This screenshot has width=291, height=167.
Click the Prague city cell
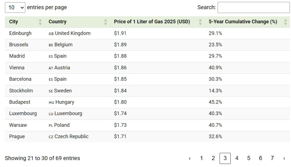(x=17, y=137)
